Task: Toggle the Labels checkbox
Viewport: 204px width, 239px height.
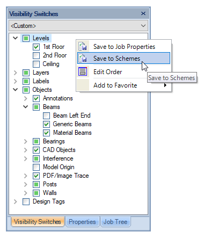Action: click(26, 81)
